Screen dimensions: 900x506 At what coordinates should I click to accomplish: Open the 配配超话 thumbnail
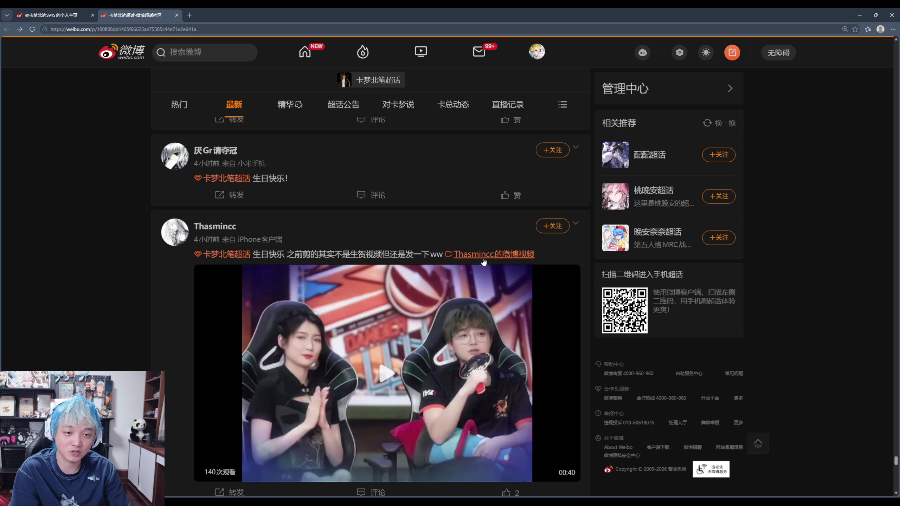(615, 155)
